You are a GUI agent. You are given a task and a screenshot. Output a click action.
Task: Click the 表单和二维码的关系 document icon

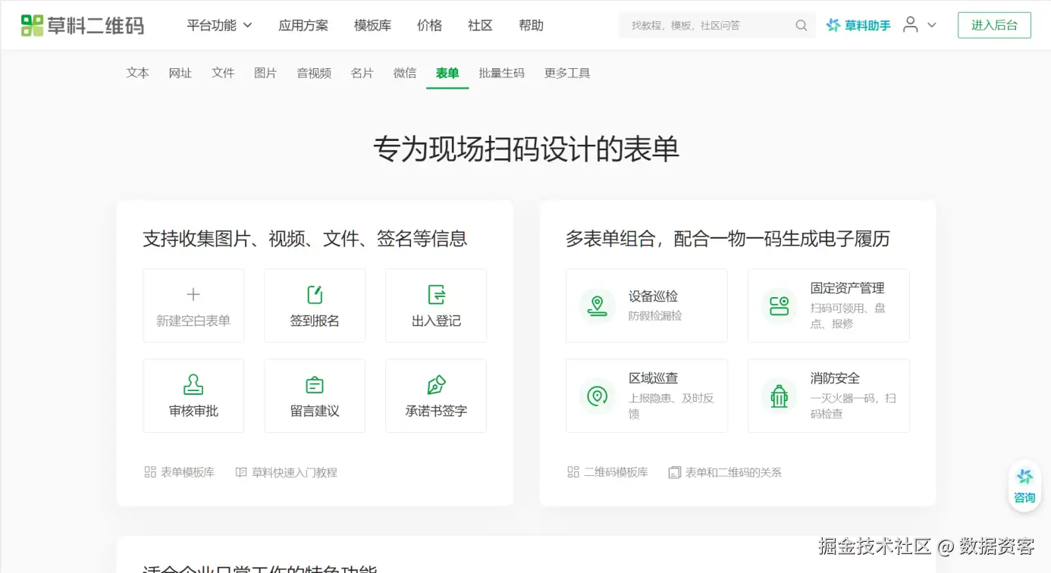(675, 472)
